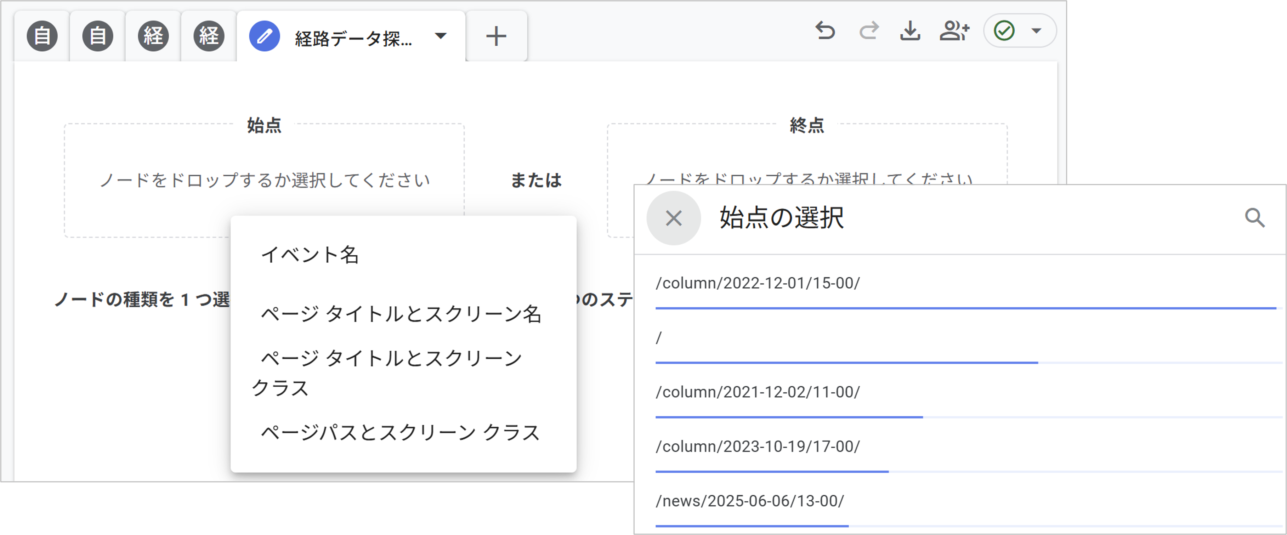The height and width of the screenshot is (535, 1287).
Task: Click the redo arrow icon
Action: click(869, 31)
